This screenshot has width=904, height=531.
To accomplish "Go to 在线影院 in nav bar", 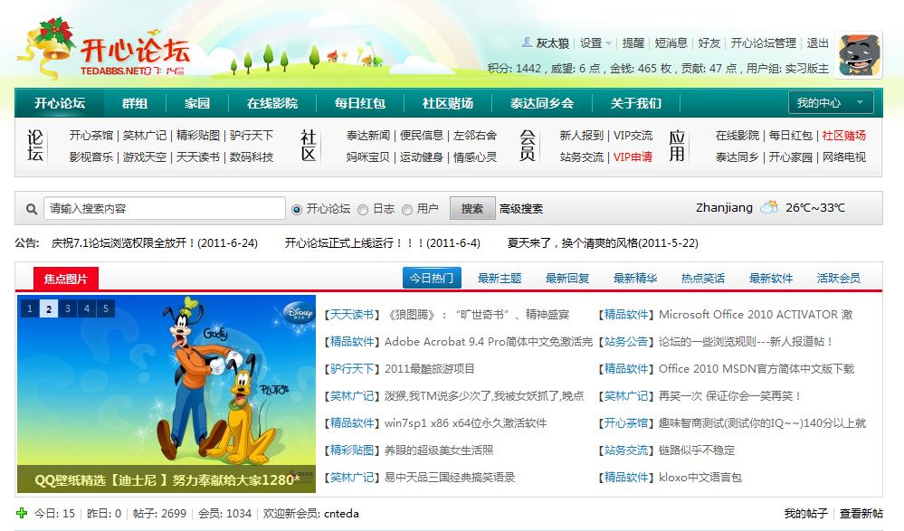I will coord(272,103).
